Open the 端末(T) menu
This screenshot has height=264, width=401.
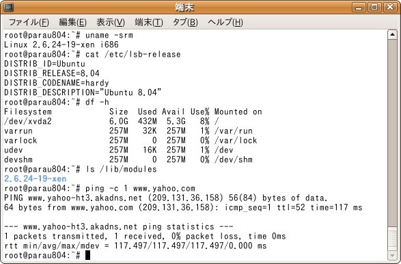click(149, 23)
